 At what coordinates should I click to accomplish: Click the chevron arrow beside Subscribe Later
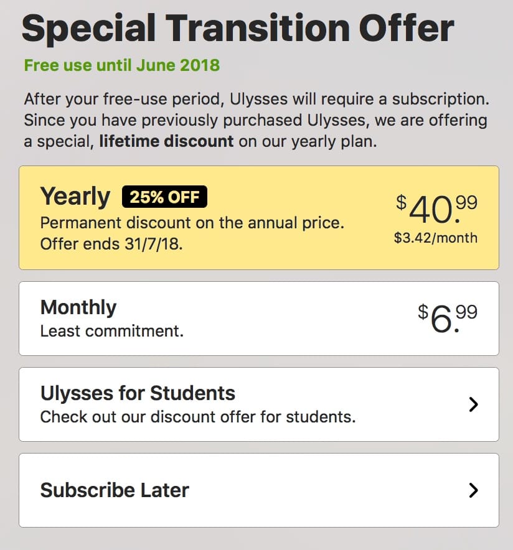[x=473, y=490]
